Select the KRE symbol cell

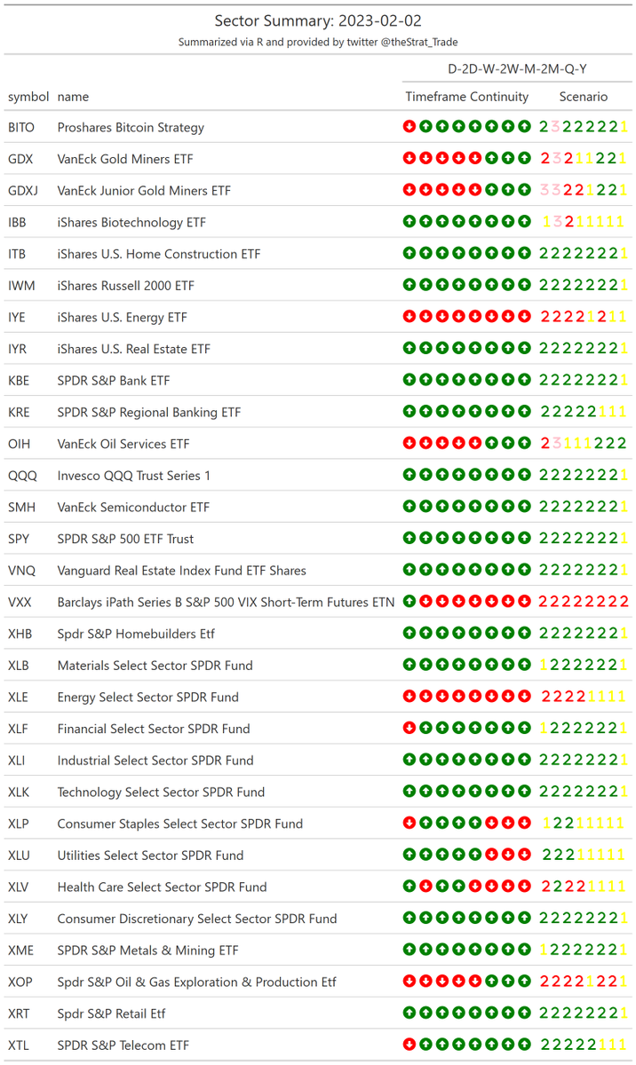pyautogui.click(x=19, y=412)
